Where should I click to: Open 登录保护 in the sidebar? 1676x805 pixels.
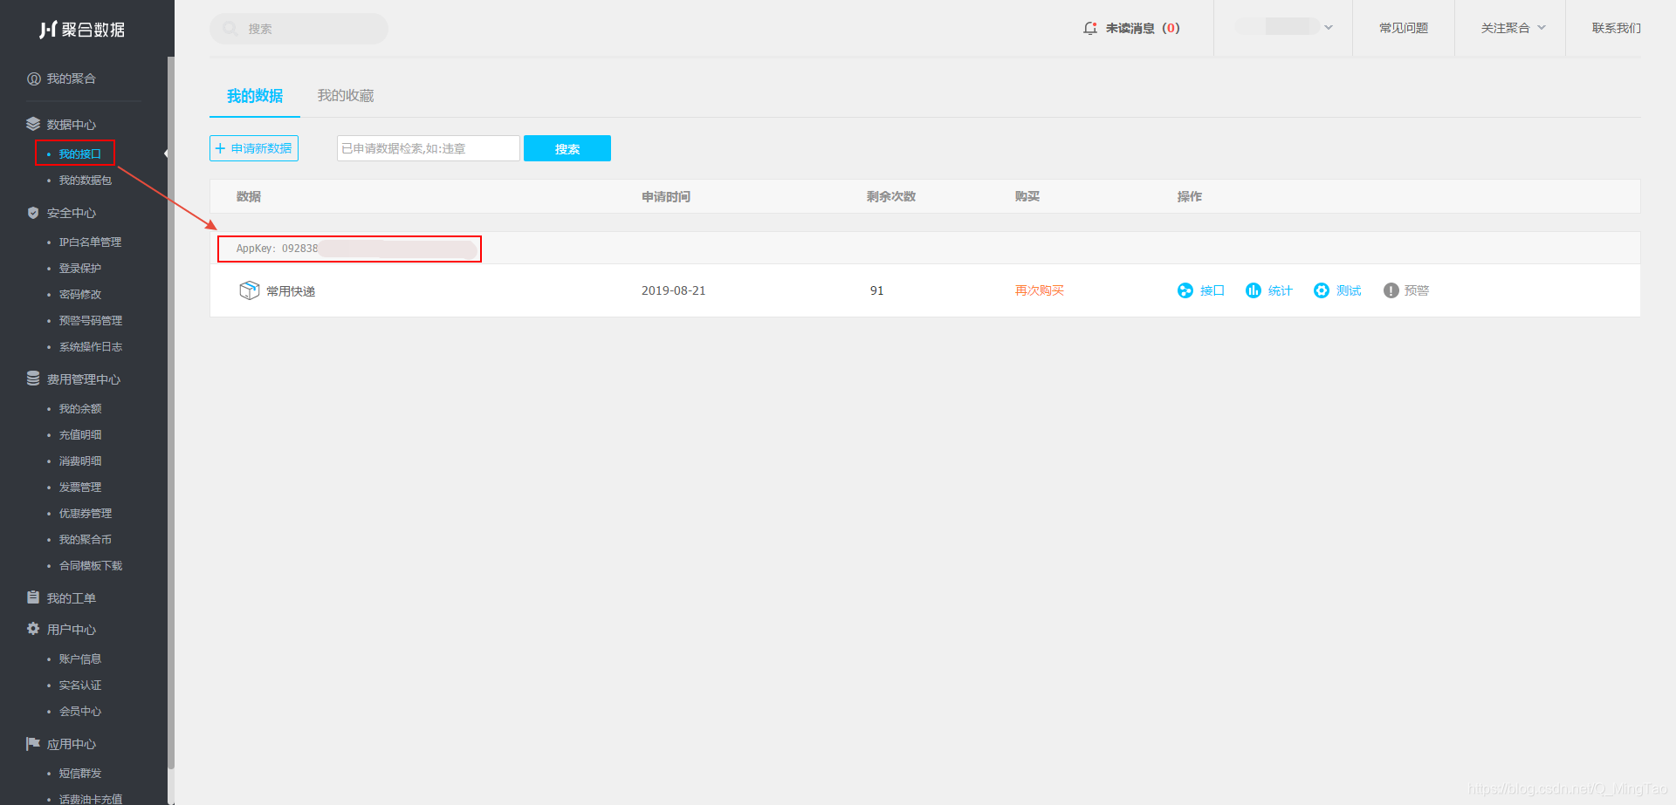pos(80,268)
